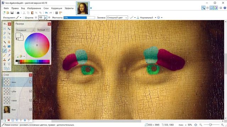Screen dimensions: 227x127
Task: Select the Zoom magnifier tool
Action: [x=9, y=38]
